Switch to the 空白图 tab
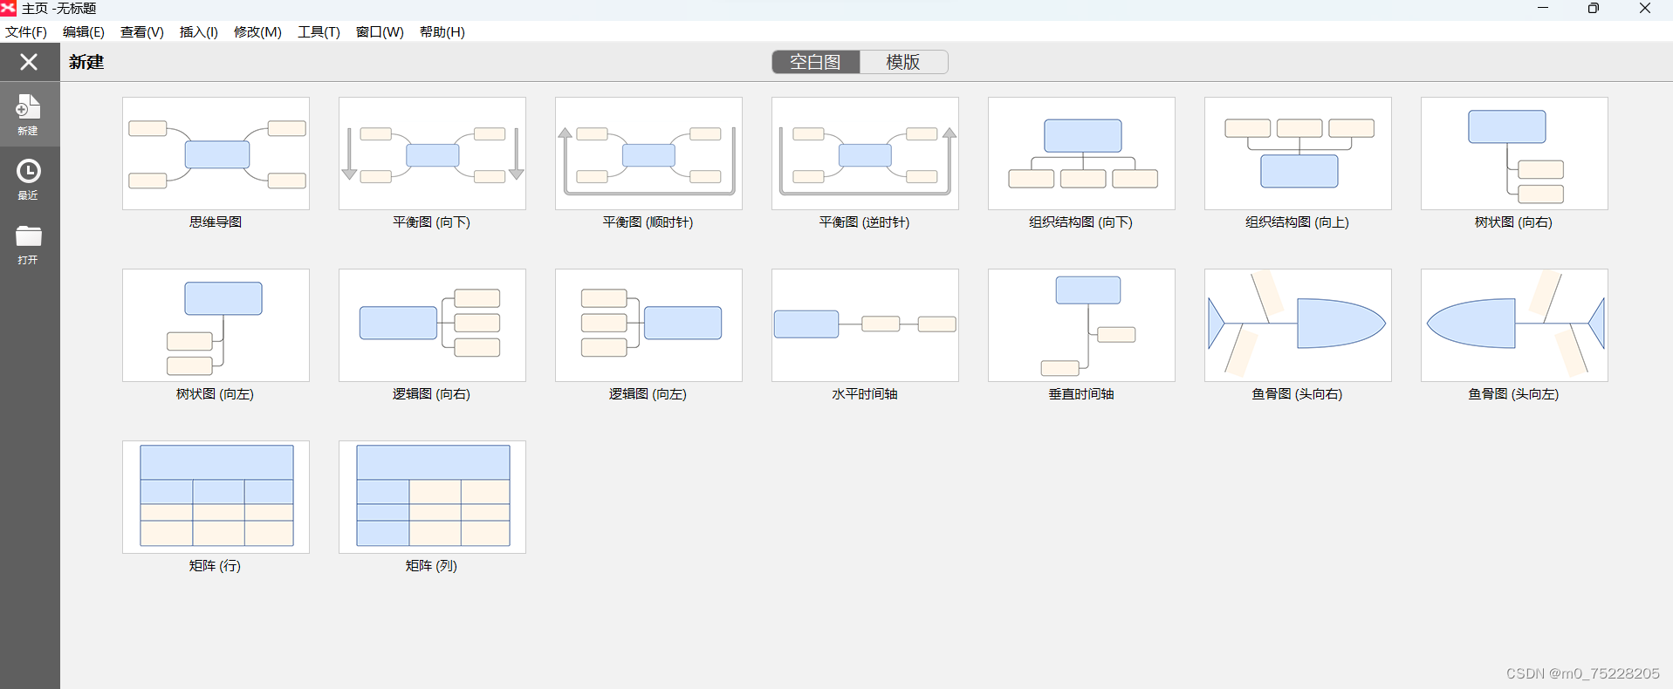Image resolution: width=1673 pixels, height=689 pixels. pos(816,62)
